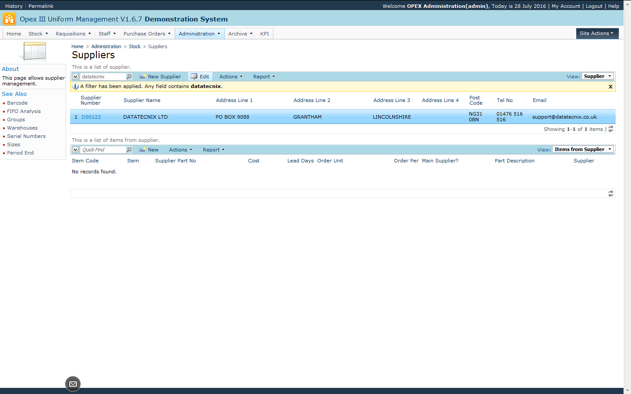631x394 pixels.
Task: Click the Part Description column header
Action: pyautogui.click(x=514, y=161)
